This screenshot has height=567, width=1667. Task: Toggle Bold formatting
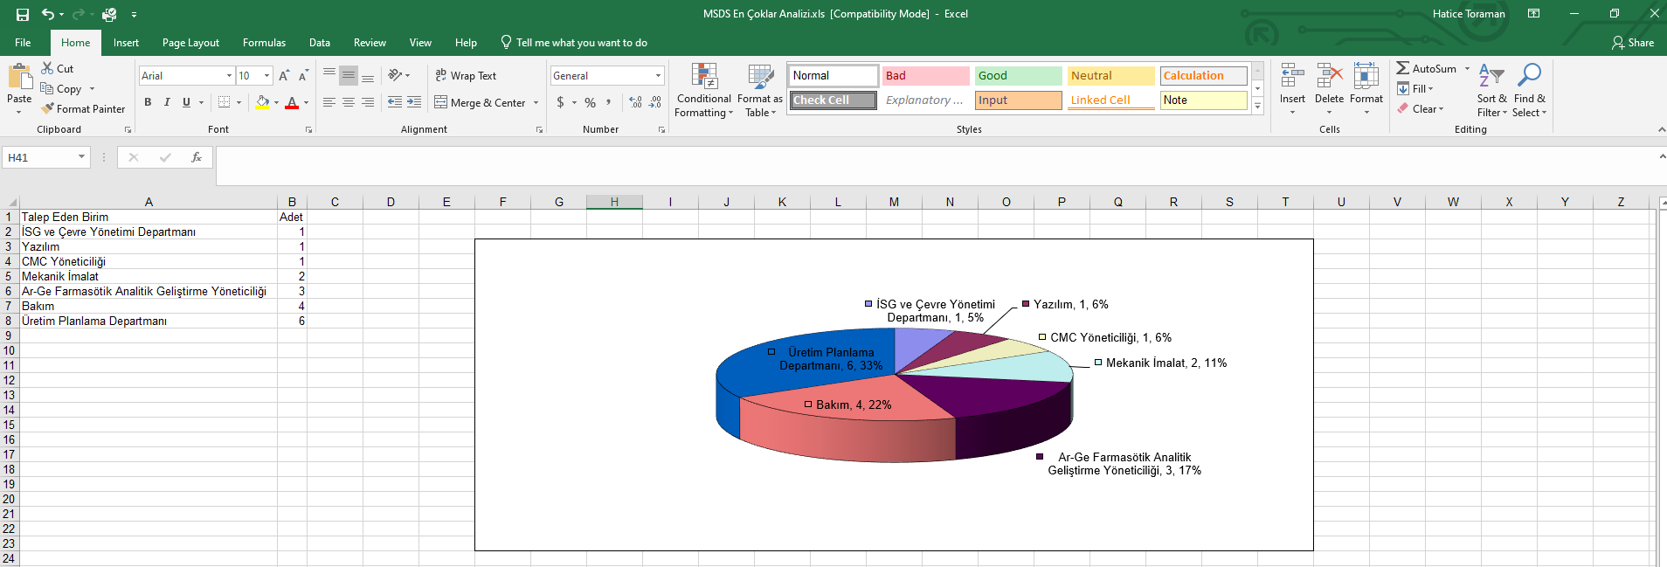click(148, 102)
